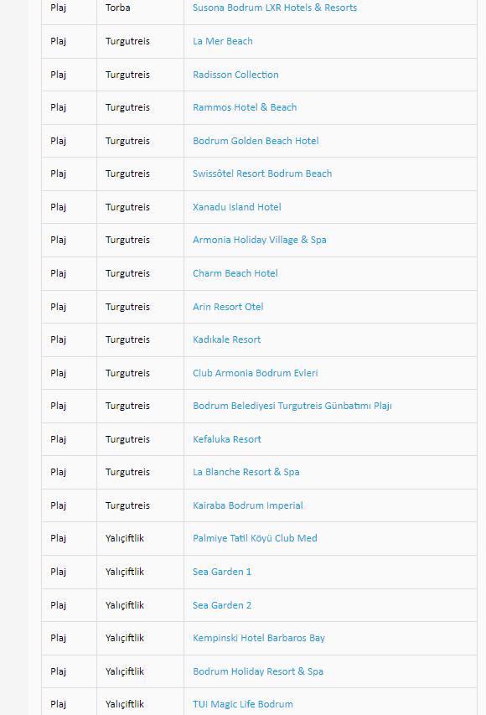The image size is (486, 715).
Task: Open the La Mer Beach link
Action: (223, 41)
